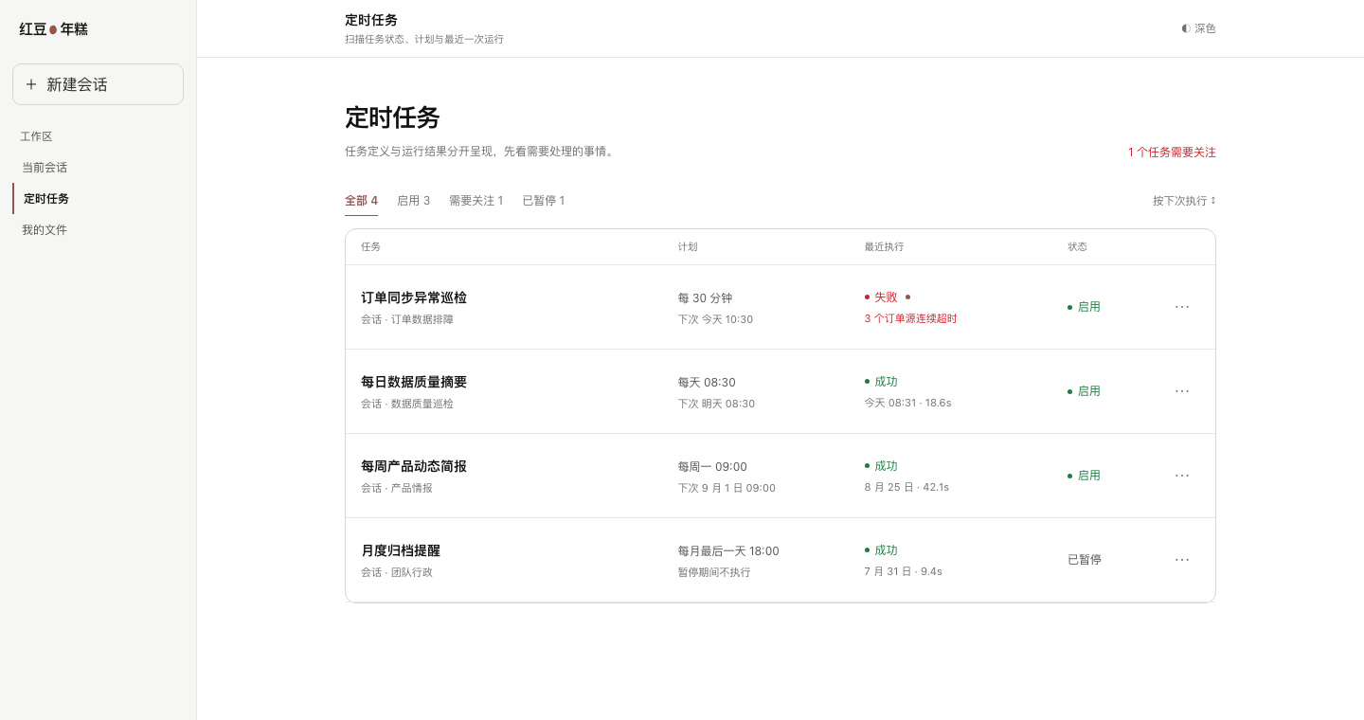The width and height of the screenshot is (1364, 720).
Task: Click 启用 status for 每周产品动态简报
Action: coord(1084,476)
